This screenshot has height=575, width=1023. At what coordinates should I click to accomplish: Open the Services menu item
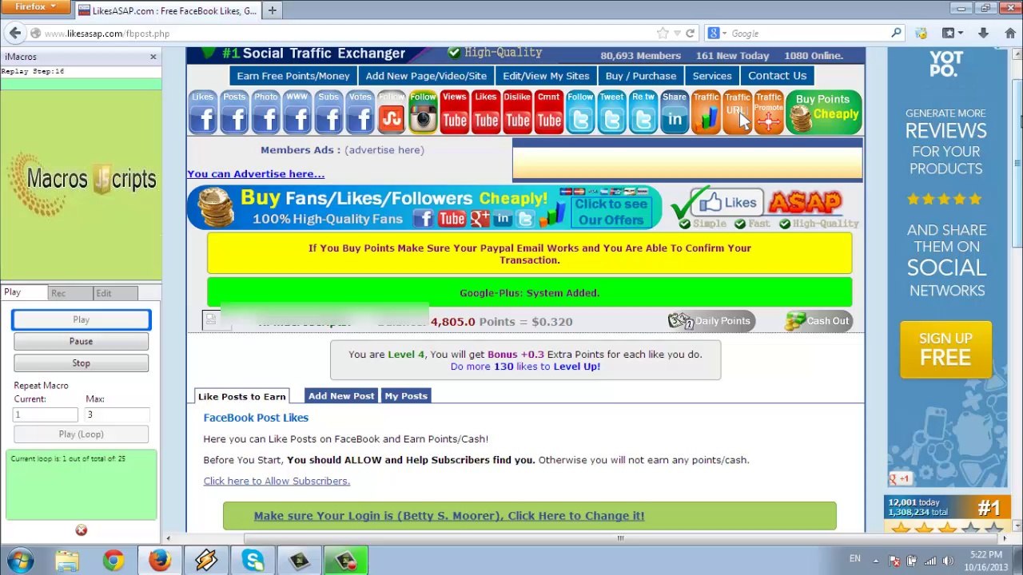(712, 76)
